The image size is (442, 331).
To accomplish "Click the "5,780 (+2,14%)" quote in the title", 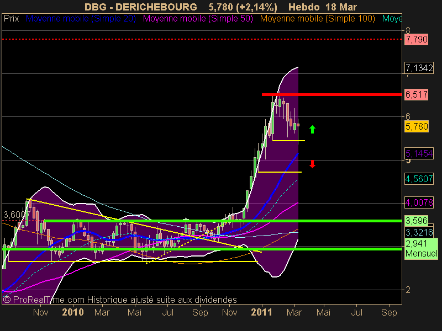I will coord(243,7).
